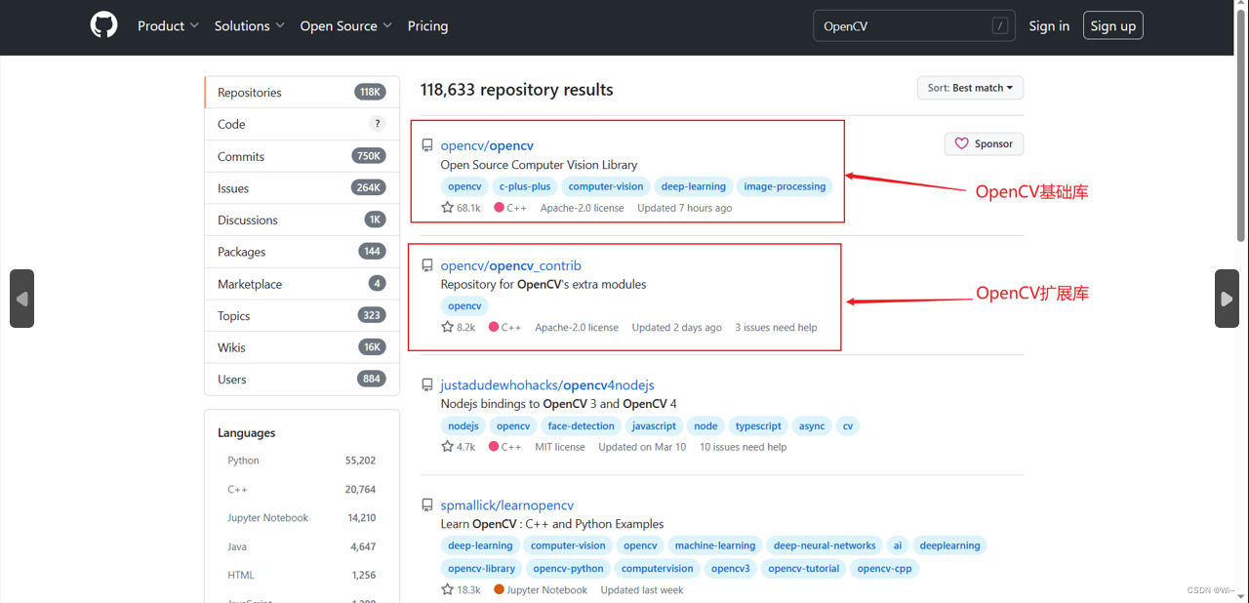The width and height of the screenshot is (1249, 603).
Task: Click the repo icon beside justadudewhohacks/opencv4nodejs
Action: (x=427, y=385)
